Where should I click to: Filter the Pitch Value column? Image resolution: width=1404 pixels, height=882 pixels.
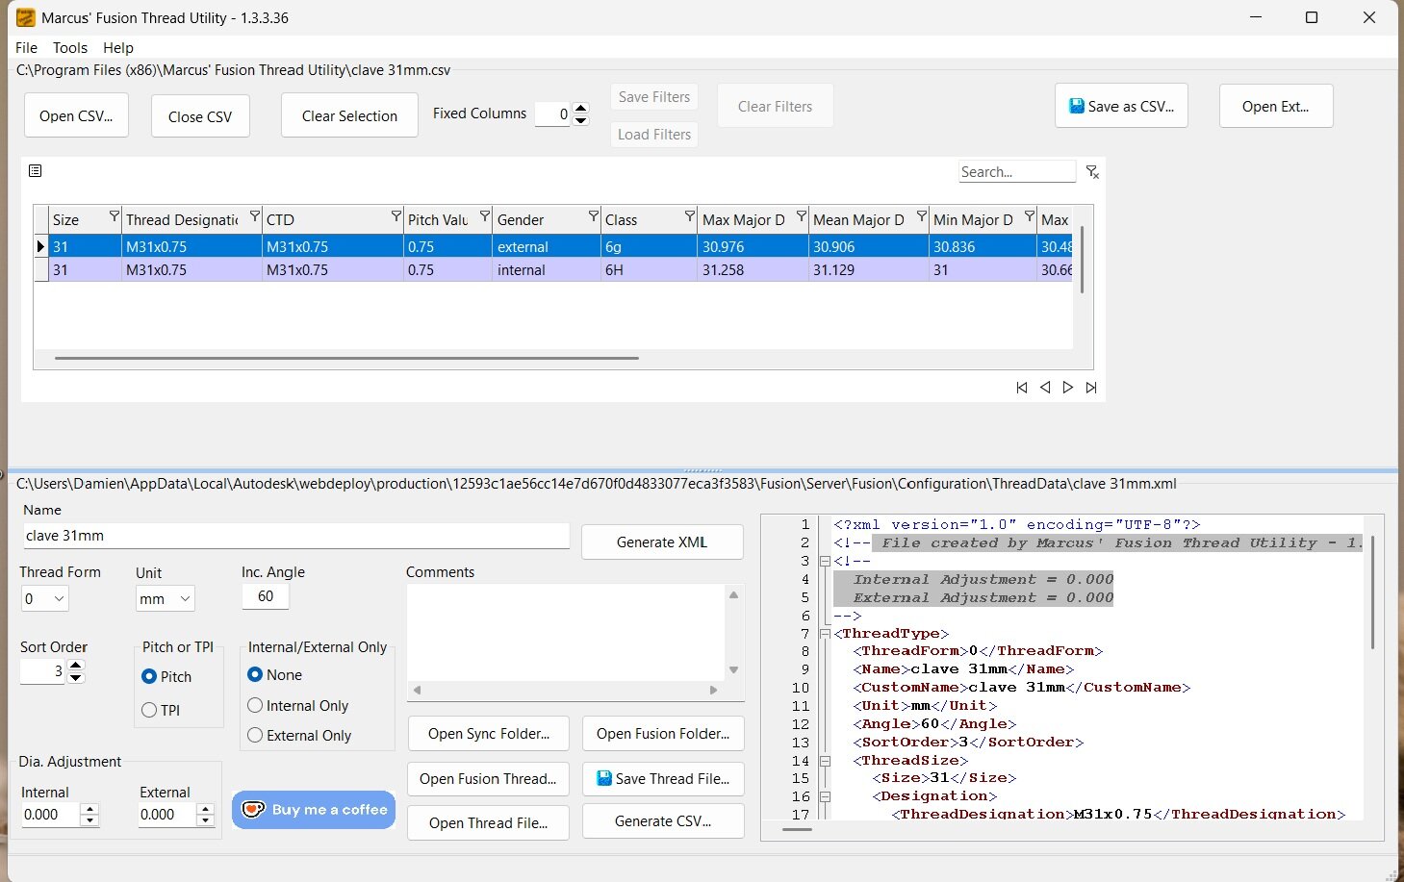pyautogui.click(x=485, y=215)
